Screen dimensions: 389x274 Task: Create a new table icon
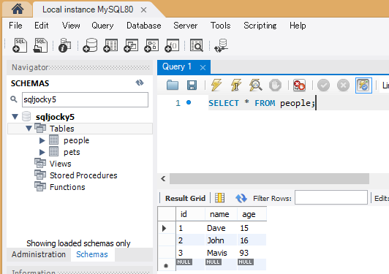[110, 45]
